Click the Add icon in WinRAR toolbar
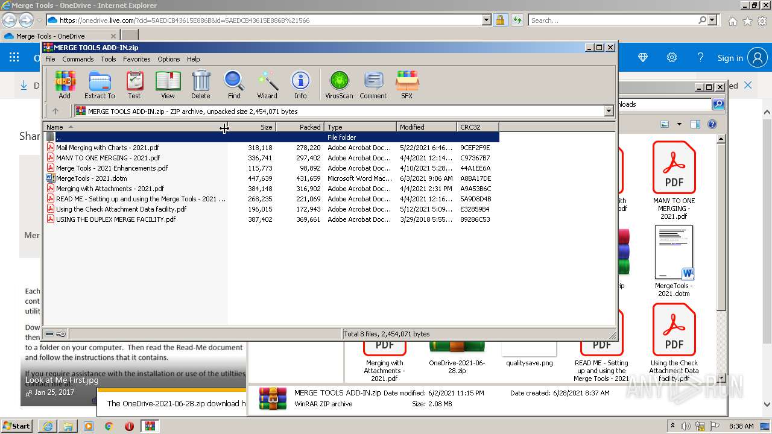This screenshot has height=434, width=772. click(x=65, y=84)
